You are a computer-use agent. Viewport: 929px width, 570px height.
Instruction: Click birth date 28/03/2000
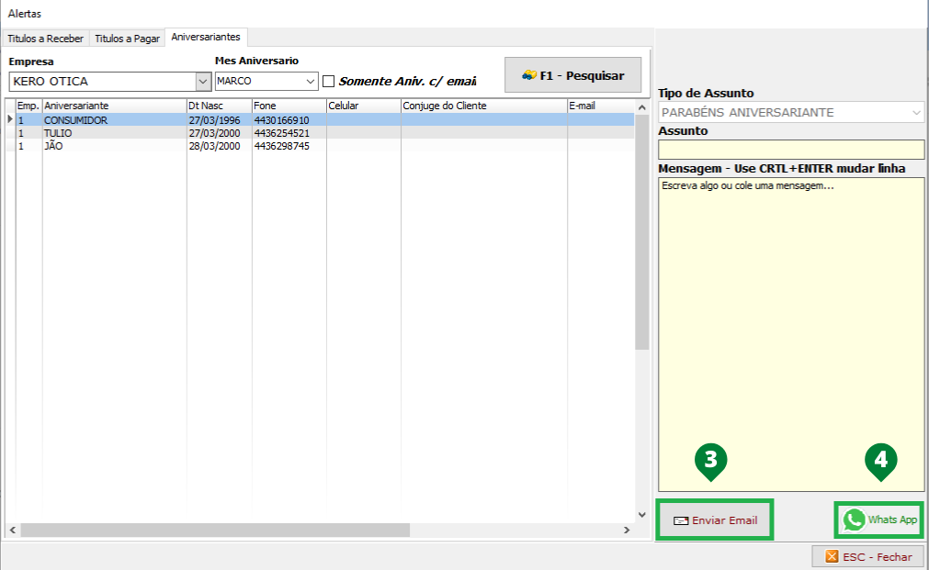[x=214, y=146]
